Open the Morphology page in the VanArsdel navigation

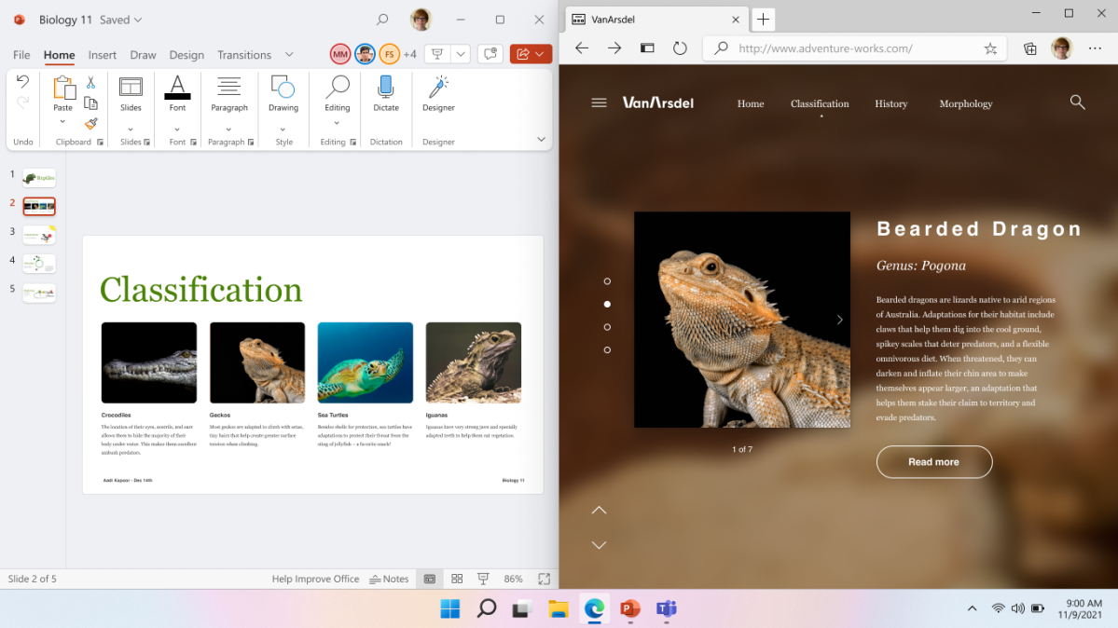[x=965, y=103]
